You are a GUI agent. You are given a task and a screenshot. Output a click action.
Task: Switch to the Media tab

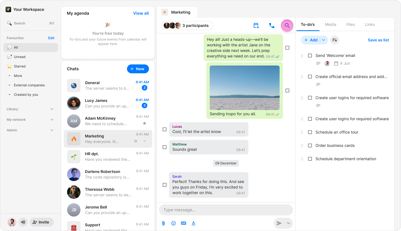coord(331,24)
